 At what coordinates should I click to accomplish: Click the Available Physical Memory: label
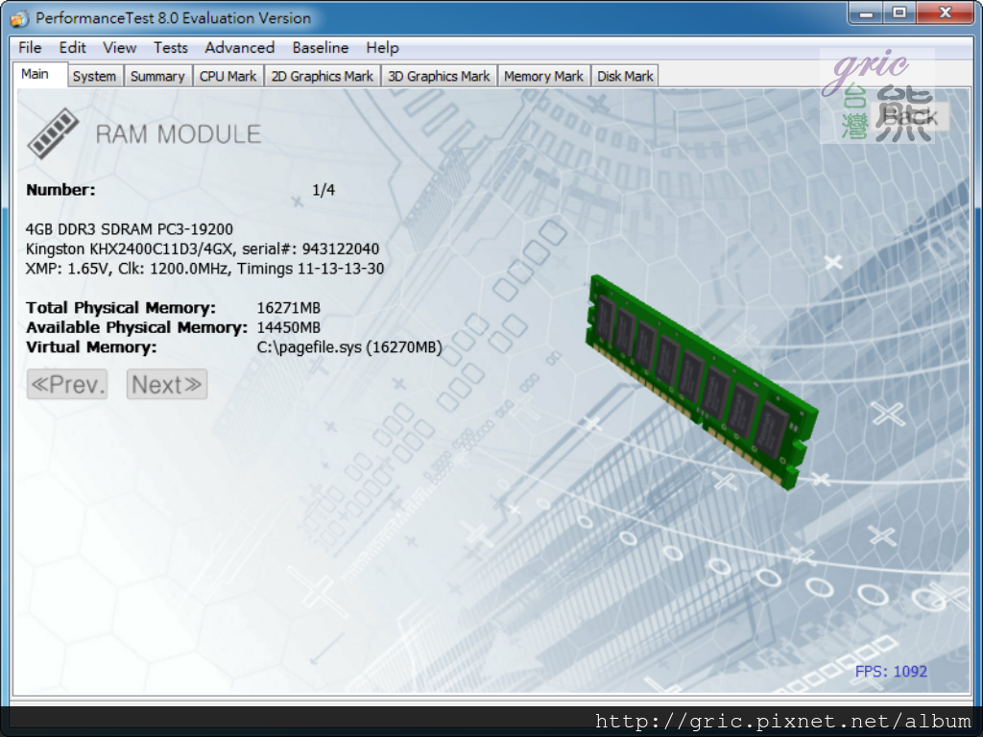[136, 327]
